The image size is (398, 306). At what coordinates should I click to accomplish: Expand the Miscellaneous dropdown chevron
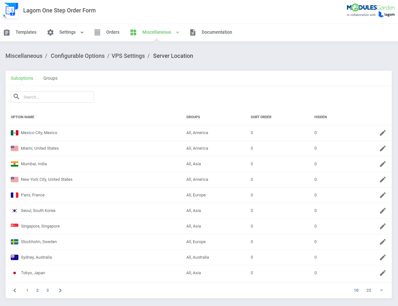pos(178,32)
